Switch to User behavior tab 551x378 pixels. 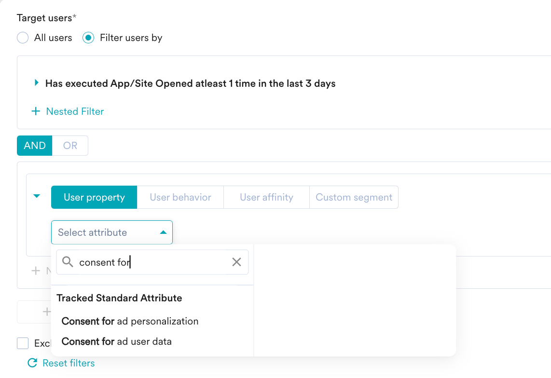(x=180, y=197)
